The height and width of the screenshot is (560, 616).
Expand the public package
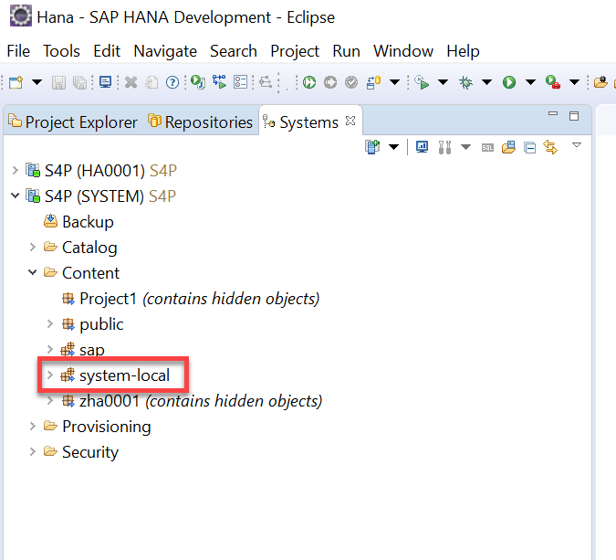click(x=50, y=323)
